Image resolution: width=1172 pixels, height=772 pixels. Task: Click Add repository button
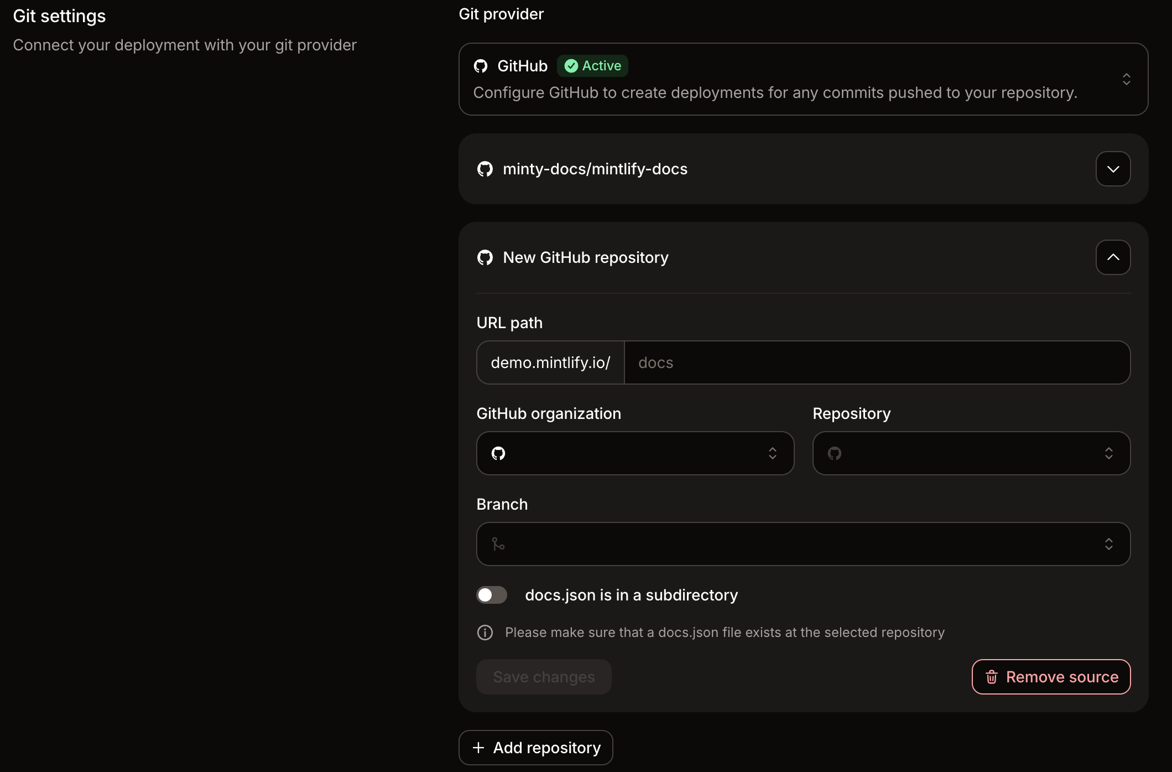(535, 748)
